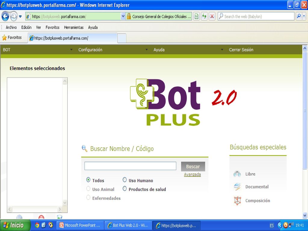Screen dimensions: 308x231
Task: Open the Composición special search link
Action: pyautogui.click(x=257, y=201)
